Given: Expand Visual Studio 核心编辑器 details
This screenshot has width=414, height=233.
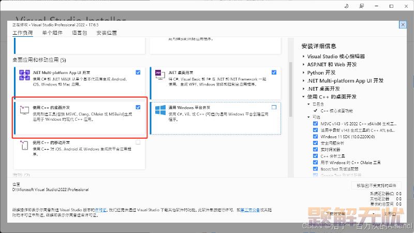Looking at the screenshot, I should (x=304, y=56).
